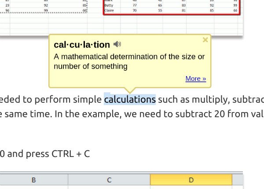Click the highlighted word calculations
Image resolution: width=264 pixels, height=189 pixels.
pyautogui.click(x=130, y=99)
